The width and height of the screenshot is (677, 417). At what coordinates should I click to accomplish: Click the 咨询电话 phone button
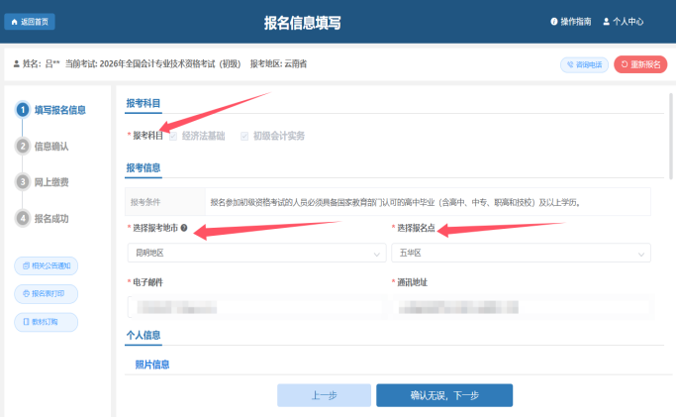pos(584,64)
